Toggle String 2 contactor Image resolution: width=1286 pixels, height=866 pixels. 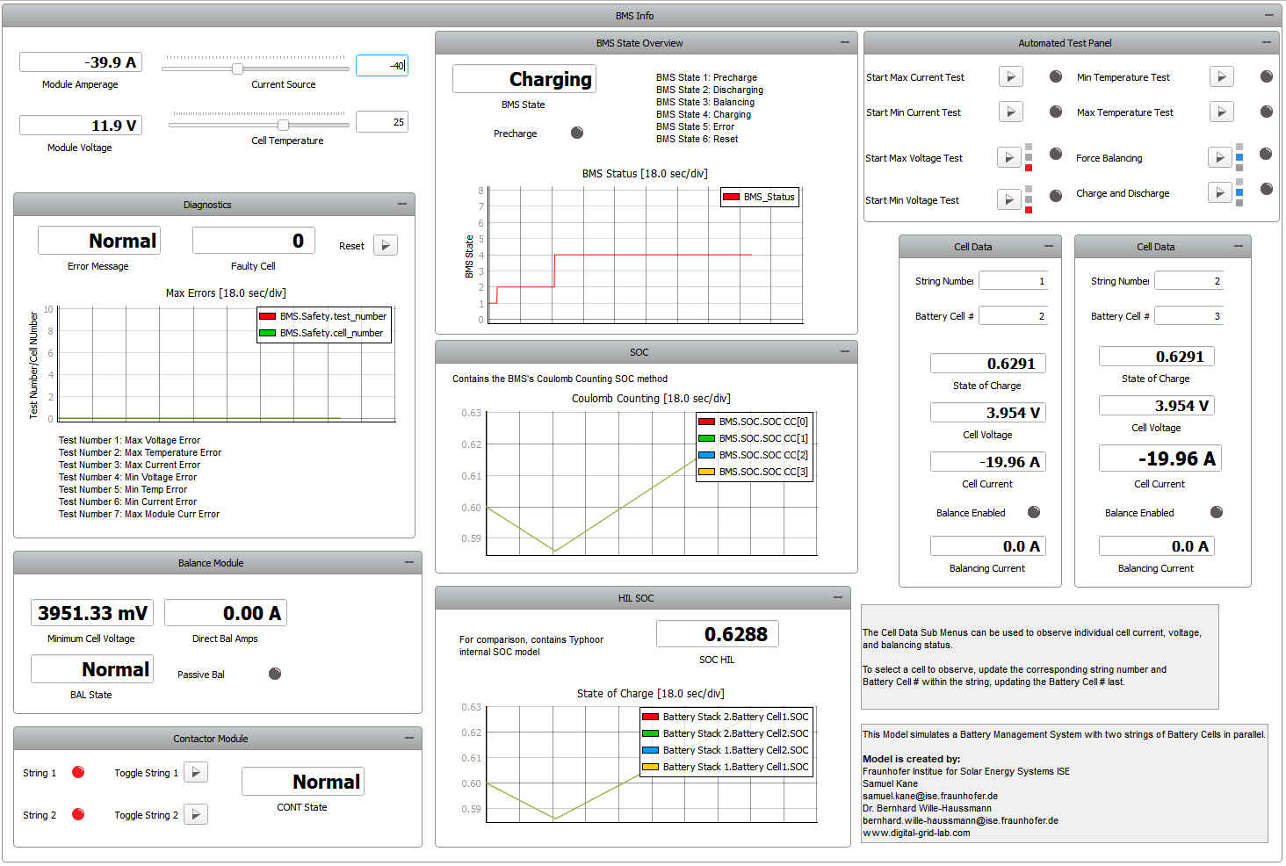[x=195, y=815]
